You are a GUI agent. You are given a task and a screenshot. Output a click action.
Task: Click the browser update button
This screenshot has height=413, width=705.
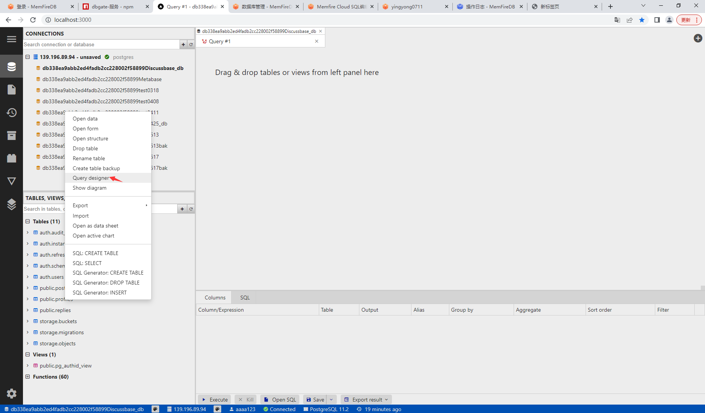689,20
